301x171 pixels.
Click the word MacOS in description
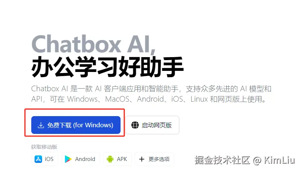pos(117,99)
